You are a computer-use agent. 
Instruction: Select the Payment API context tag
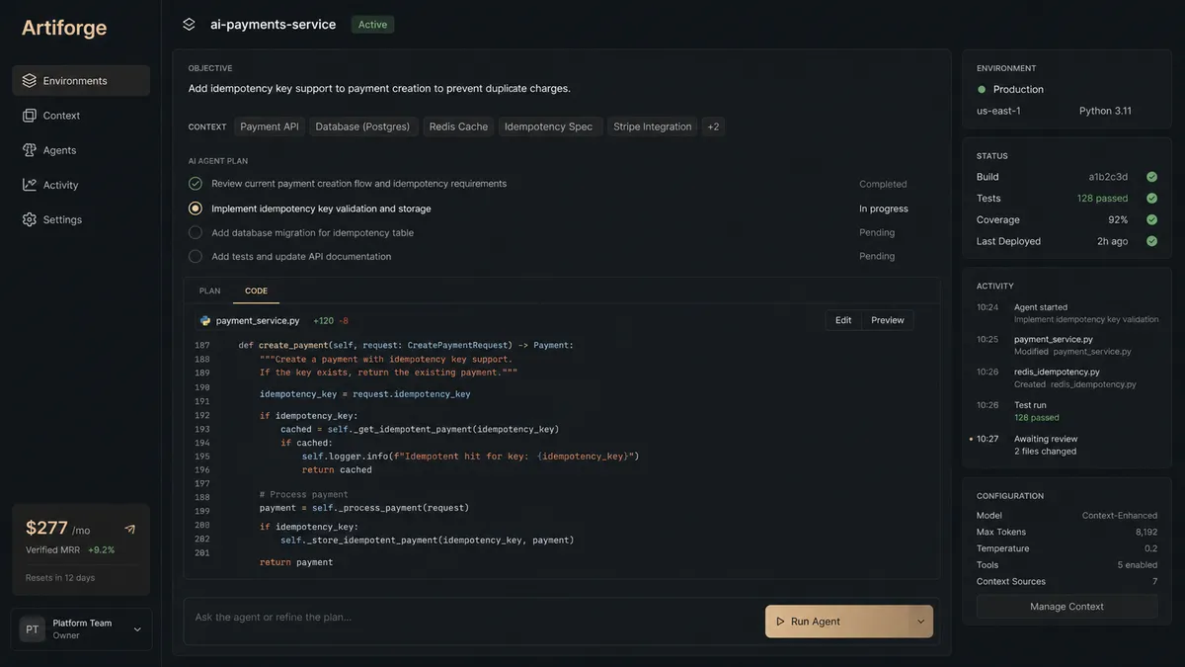[270, 126]
